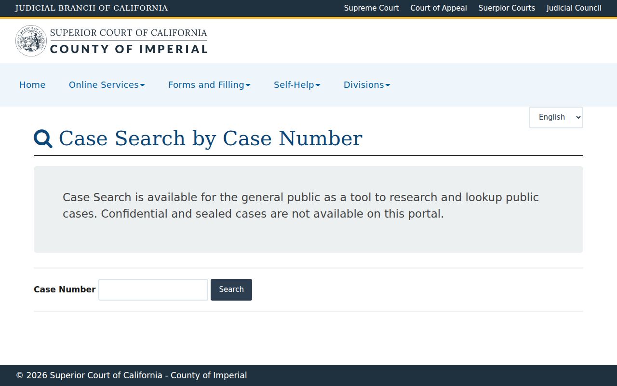Expand the Forms and Filling menu
The width and height of the screenshot is (617, 386).
click(x=209, y=85)
